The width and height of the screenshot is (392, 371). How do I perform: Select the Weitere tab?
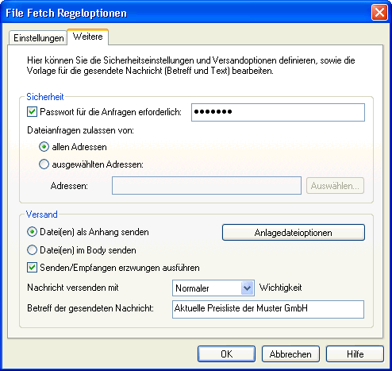[x=88, y=37]
